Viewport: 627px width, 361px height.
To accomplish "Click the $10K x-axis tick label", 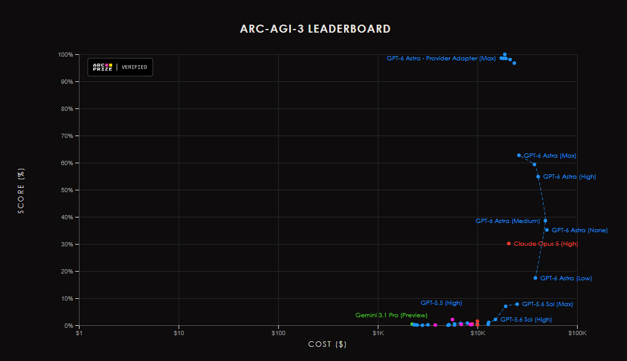I will pos(478,333).
